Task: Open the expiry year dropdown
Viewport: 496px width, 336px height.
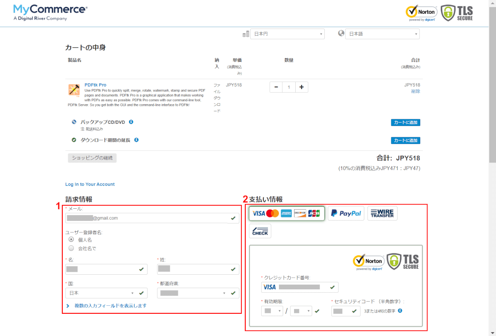Action: click(x=301, y=311)
